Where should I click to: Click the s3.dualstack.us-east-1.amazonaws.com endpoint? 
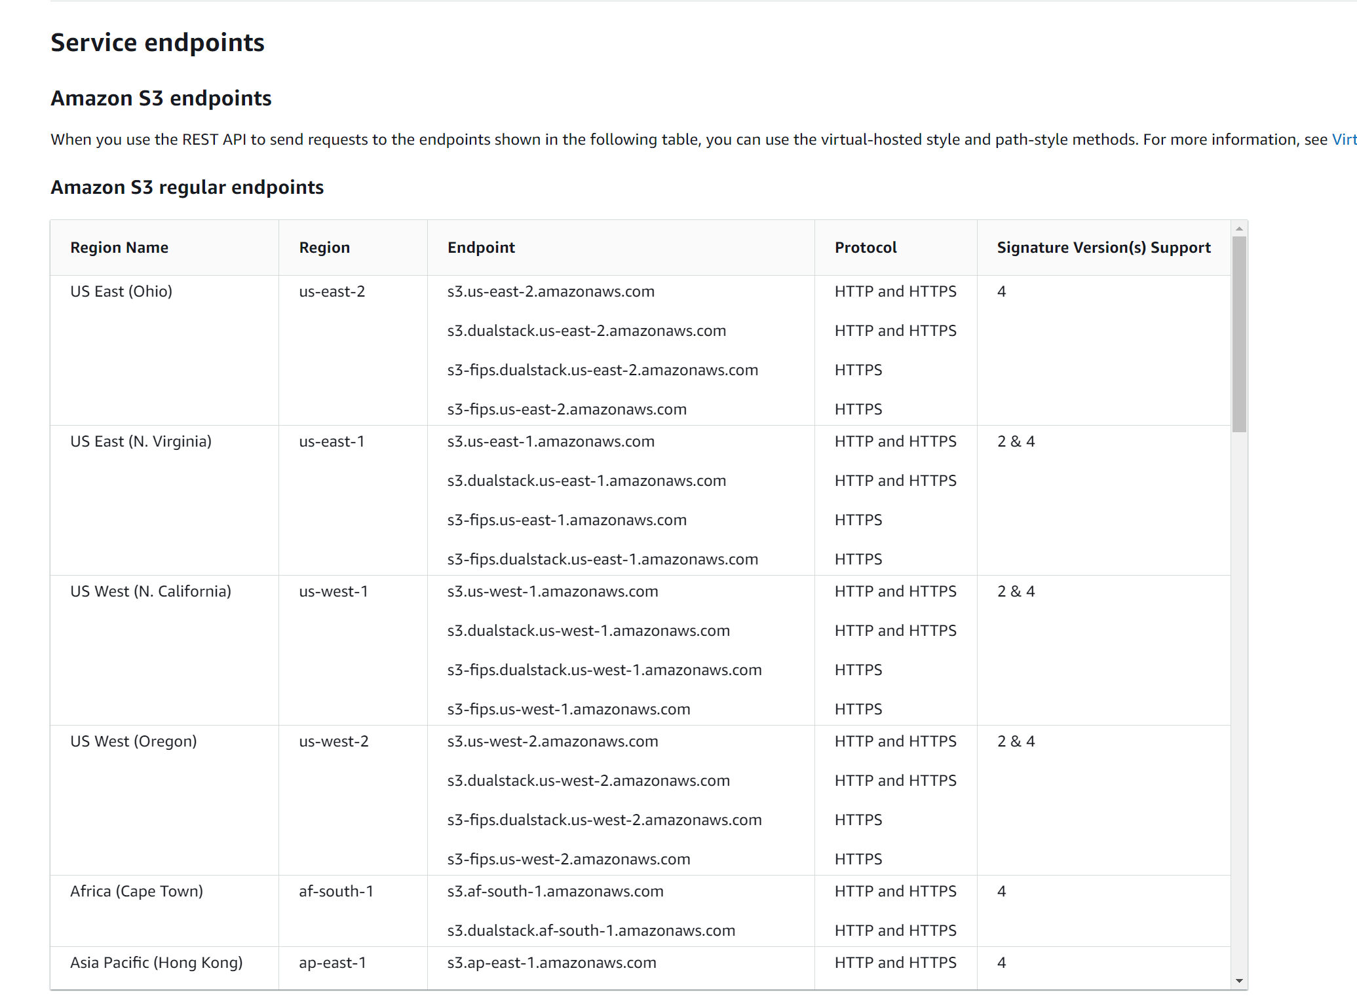click(x=586, y=481)
